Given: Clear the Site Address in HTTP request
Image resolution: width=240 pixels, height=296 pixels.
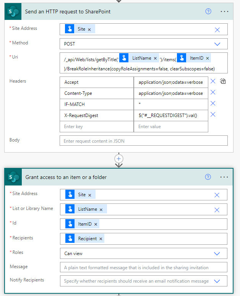Looking at the screenshot, I should [x=217, y=29].
